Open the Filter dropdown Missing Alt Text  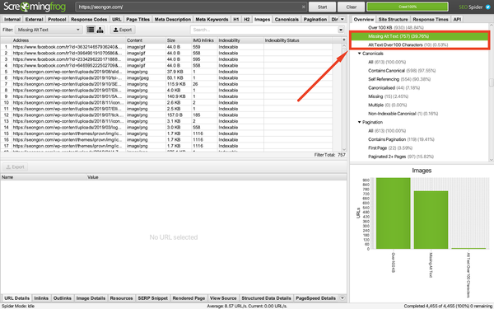(x=49, y=30)
